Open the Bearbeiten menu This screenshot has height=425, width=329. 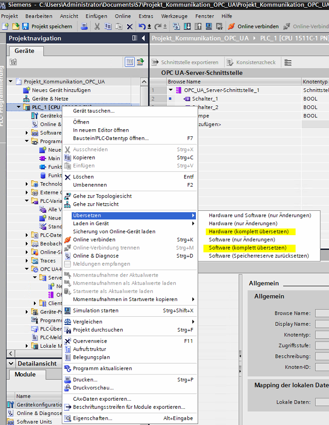pos(39,16)
